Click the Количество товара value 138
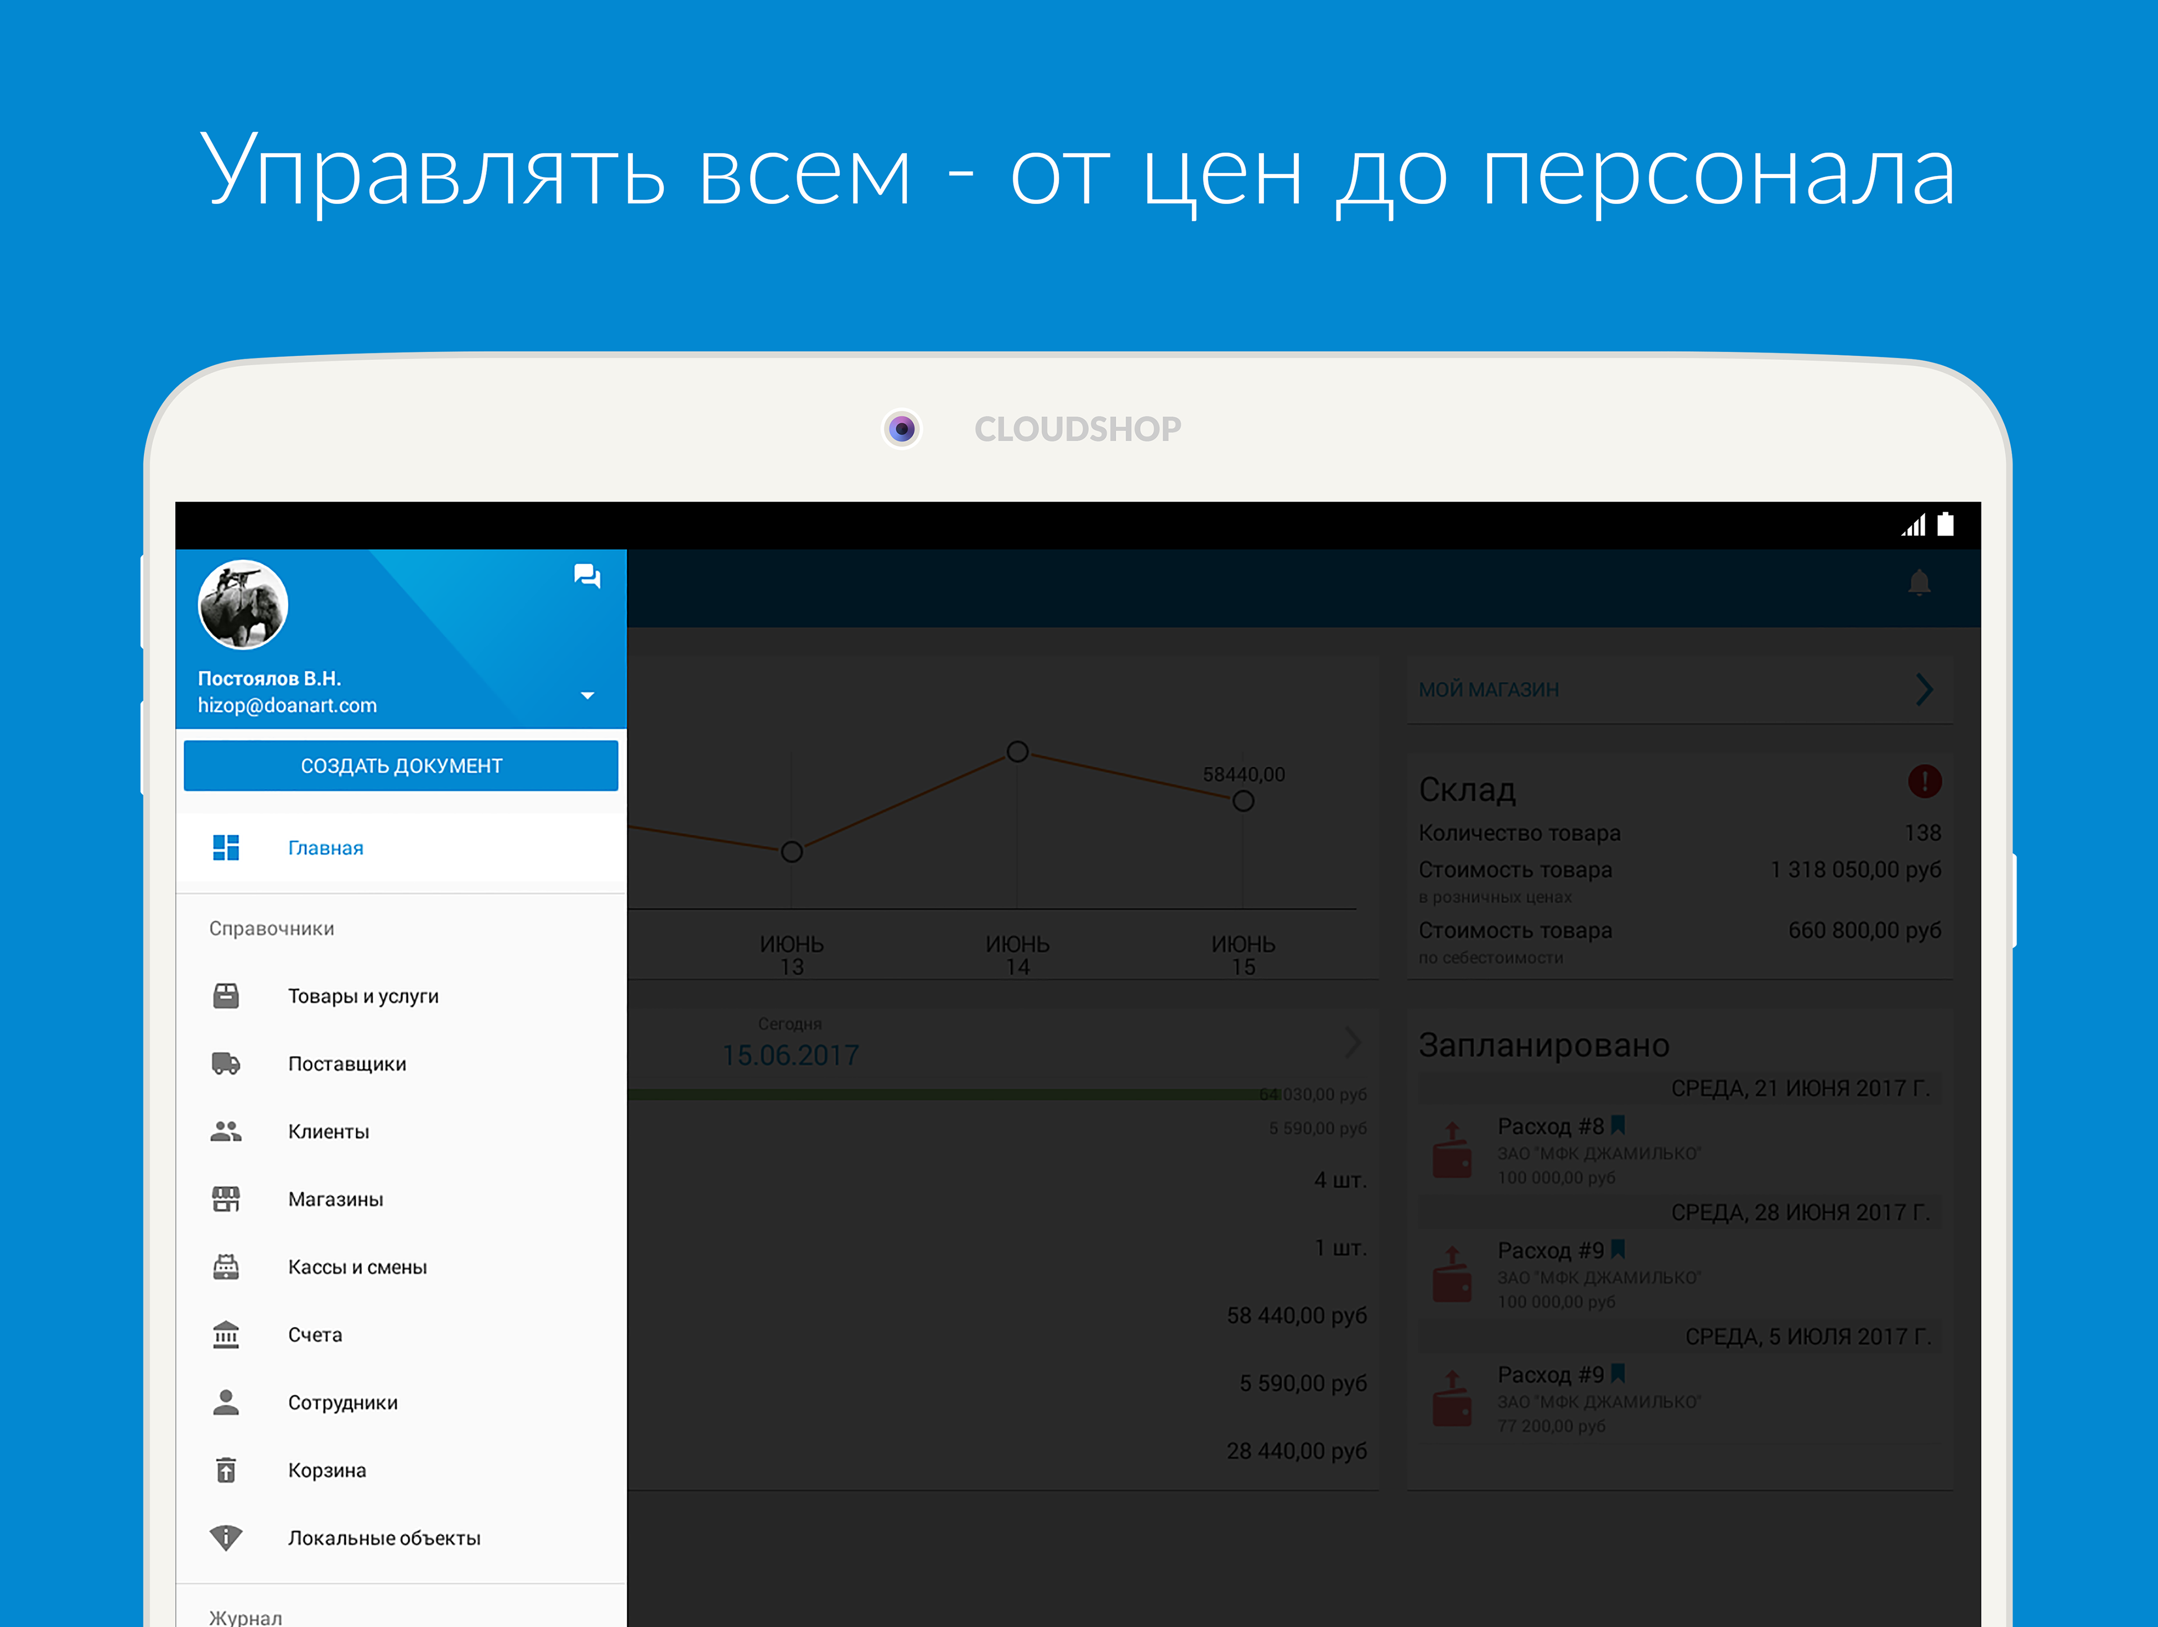The height and width of the screenshot is (1627, 2158). (1922, 833)
